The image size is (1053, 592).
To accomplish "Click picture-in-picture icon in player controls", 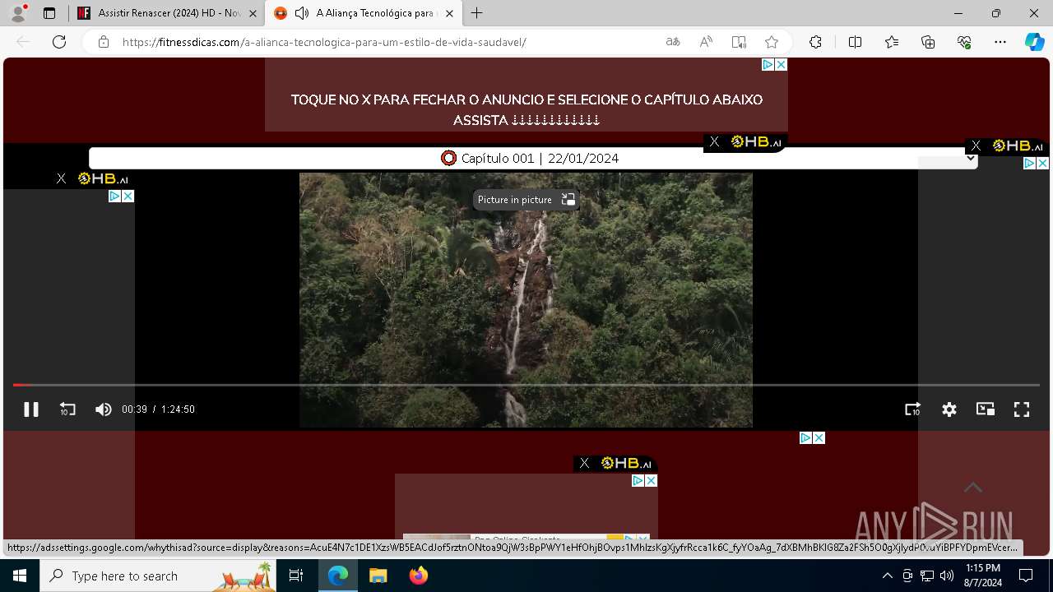I will click(986, 409).
